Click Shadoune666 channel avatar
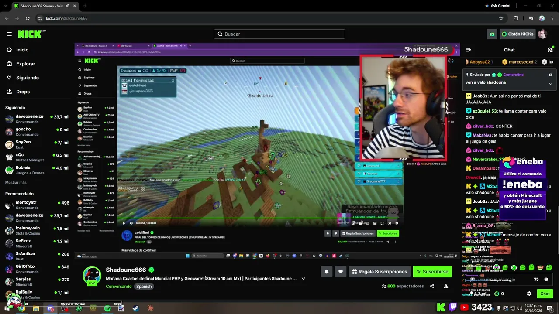Image resolution: width=559 pixels, height=314 pixels. click(x=92, y=276)
